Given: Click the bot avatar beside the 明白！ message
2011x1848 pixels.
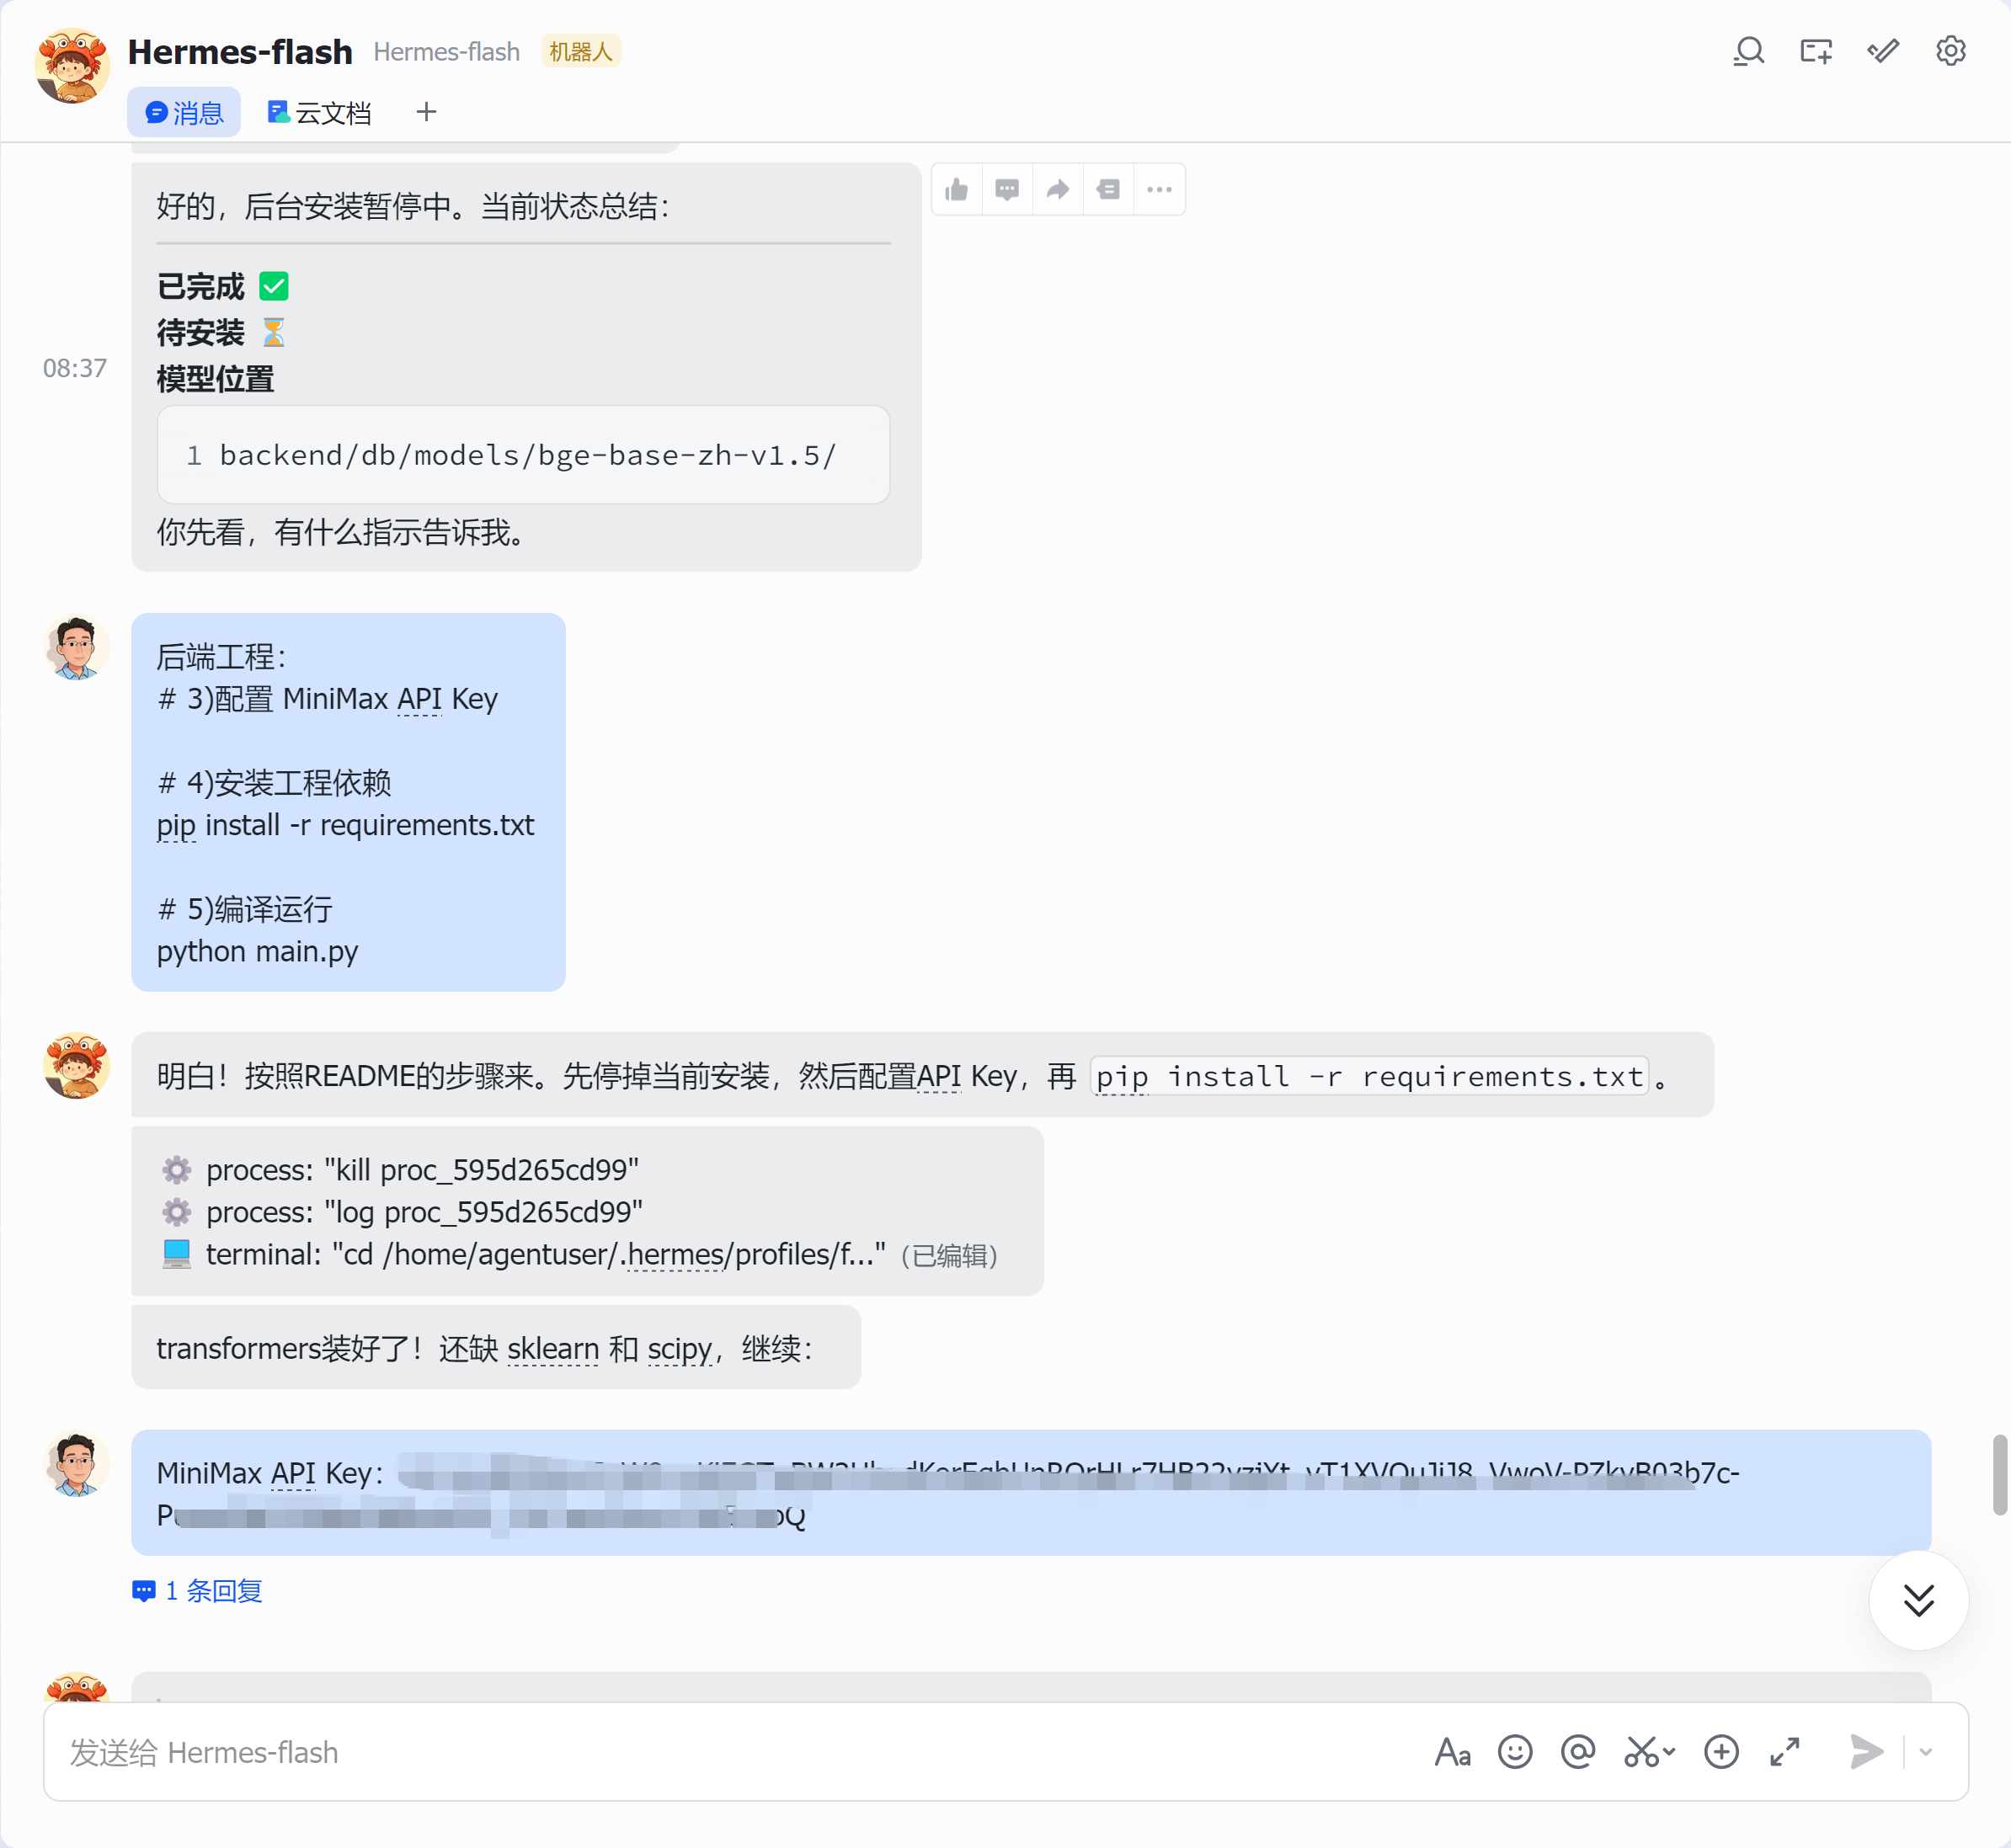Looking at the screenshot, I should 76,1066.
